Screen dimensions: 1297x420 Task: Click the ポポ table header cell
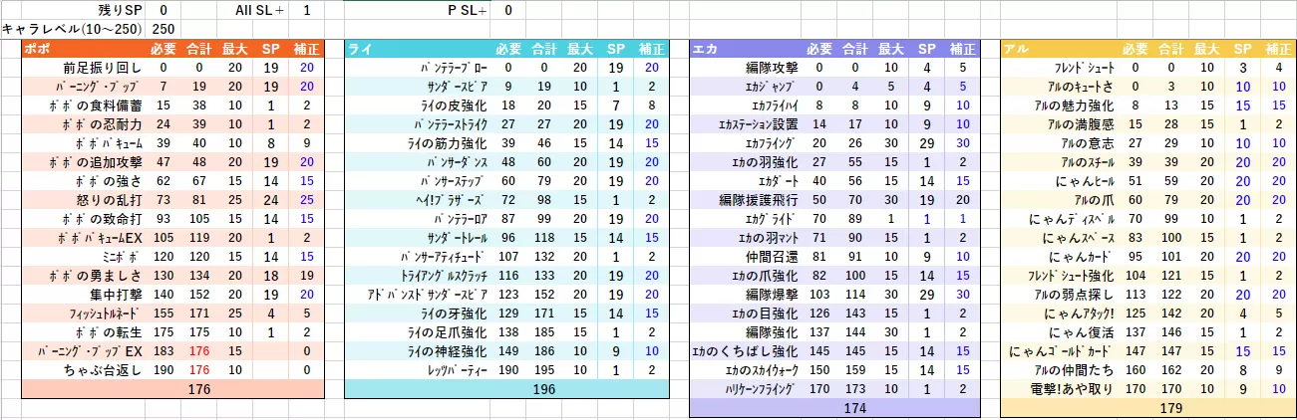tap(84, 48)
